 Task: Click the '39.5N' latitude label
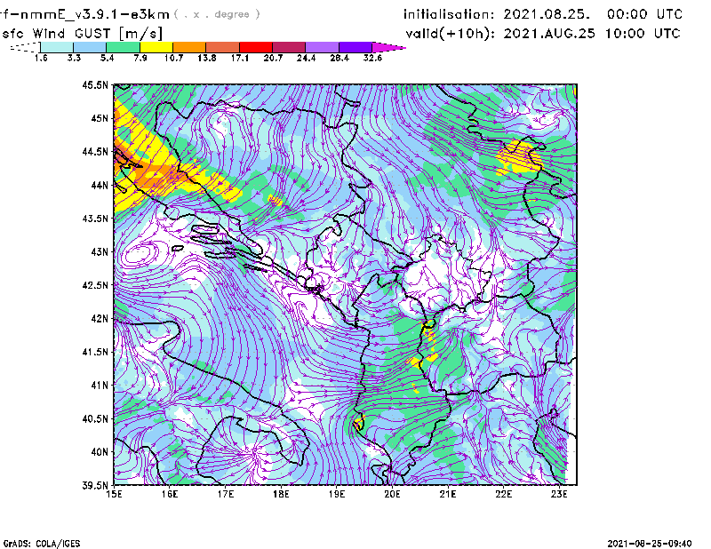point(95,486)
